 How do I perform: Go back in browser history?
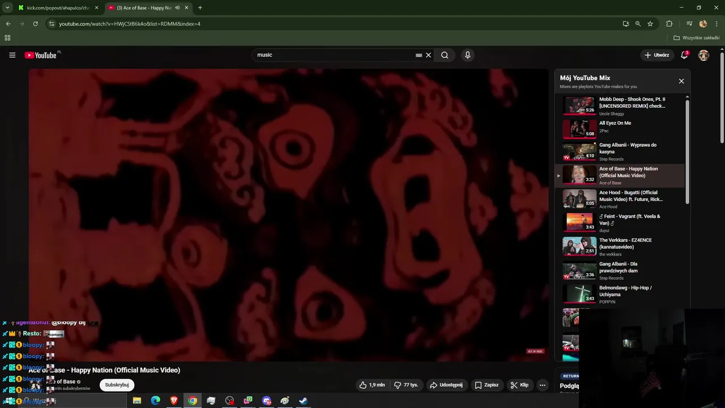click(x=8, y=24)
